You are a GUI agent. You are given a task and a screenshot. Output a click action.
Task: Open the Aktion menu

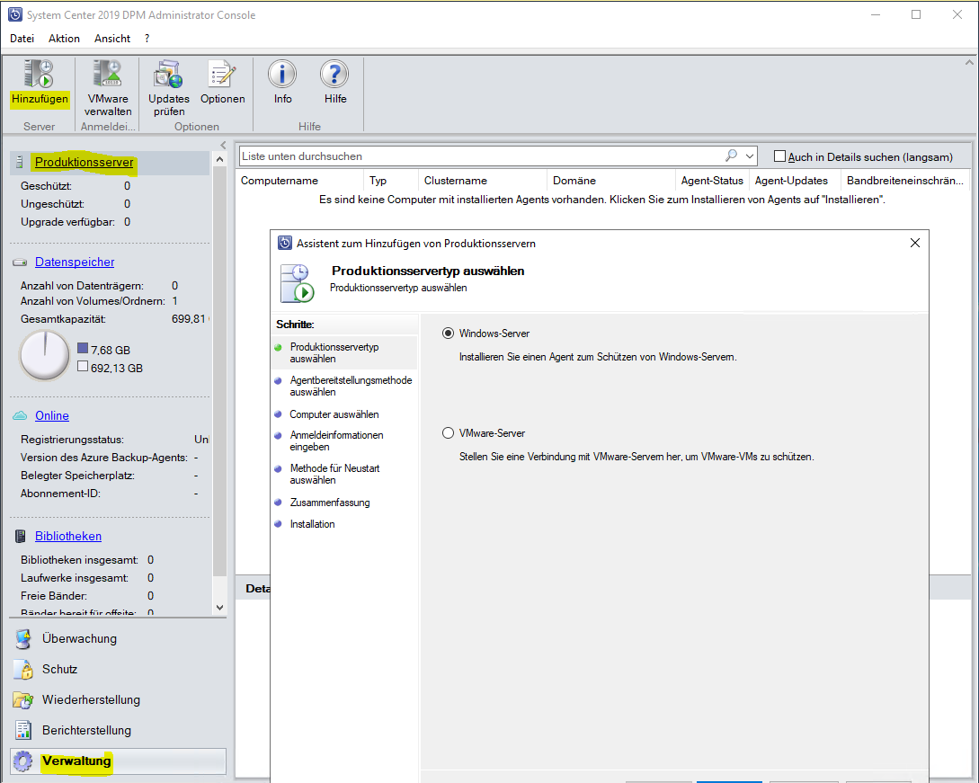pyautogui.click(x=65, y=39)
